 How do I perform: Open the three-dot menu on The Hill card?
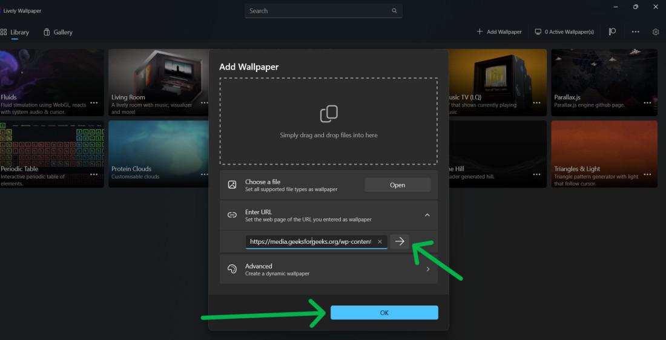pyautogui.click(x=537, y=174)
